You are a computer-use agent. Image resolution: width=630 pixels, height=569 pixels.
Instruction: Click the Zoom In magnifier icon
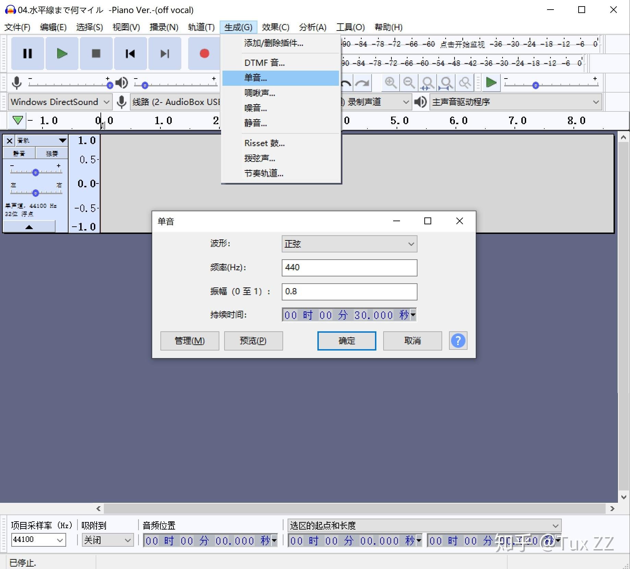coord(391,83)
